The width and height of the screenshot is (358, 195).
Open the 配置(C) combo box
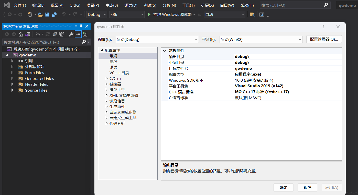pyautogui.click(x=157, y=39)
